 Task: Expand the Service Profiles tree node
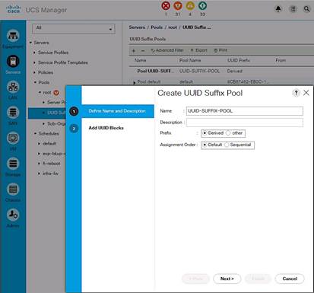34,53
